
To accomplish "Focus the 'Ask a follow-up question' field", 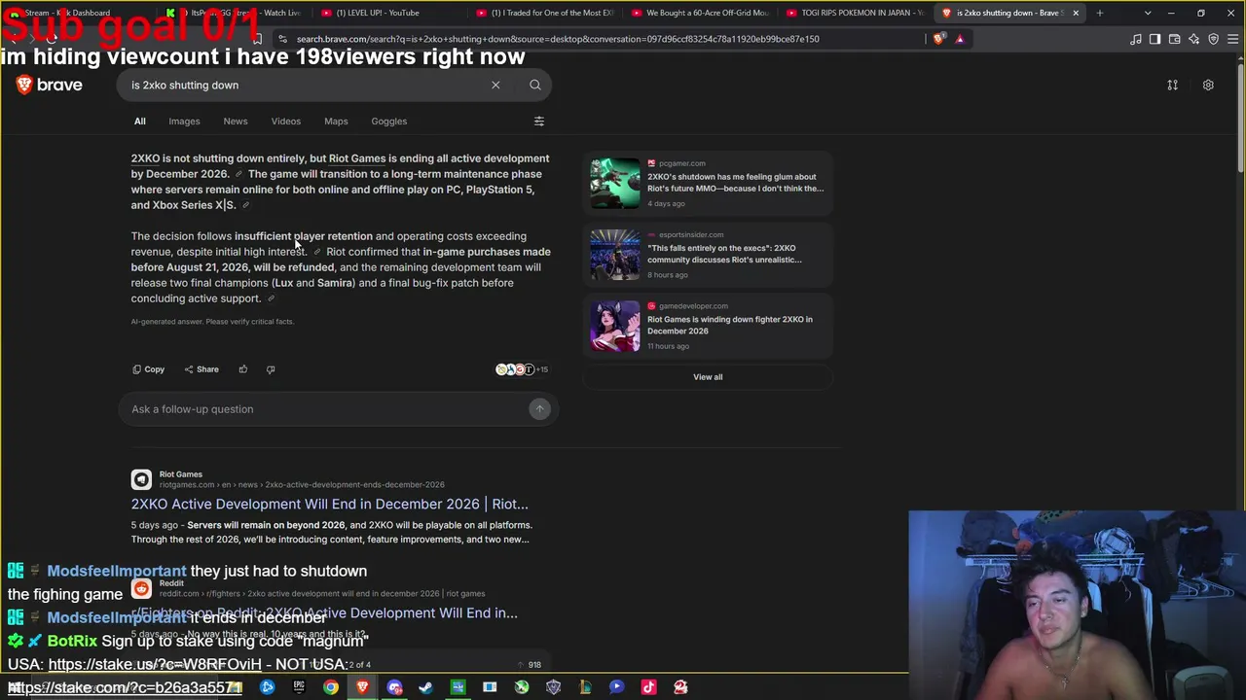I will click(327, 409).
